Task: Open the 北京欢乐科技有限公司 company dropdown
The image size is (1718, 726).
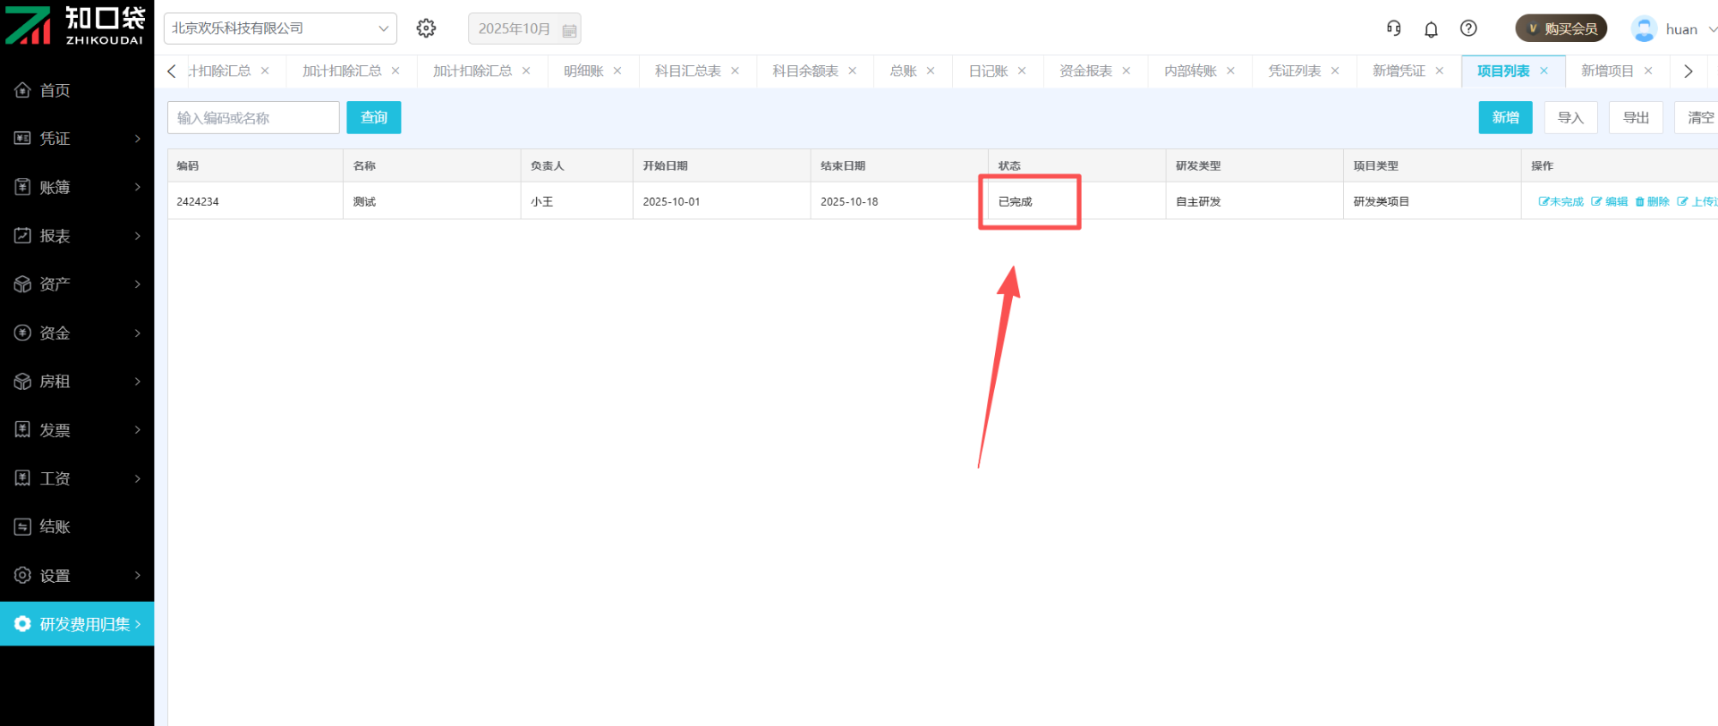Action: (x=280, y=29)
